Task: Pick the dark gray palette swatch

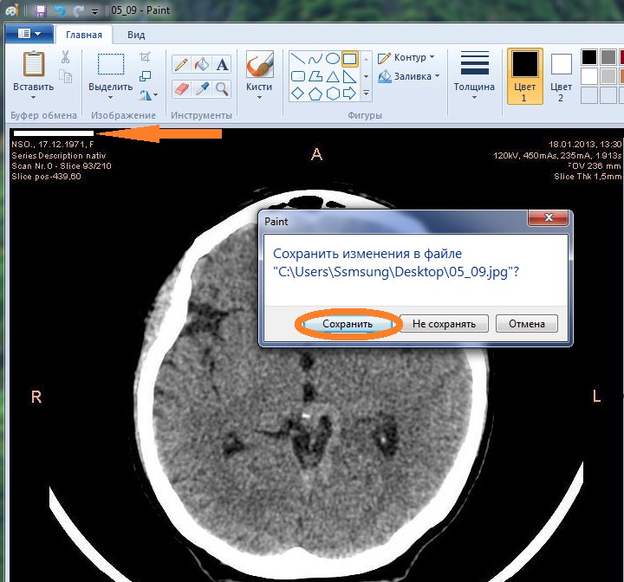Action: click(608, 57)
